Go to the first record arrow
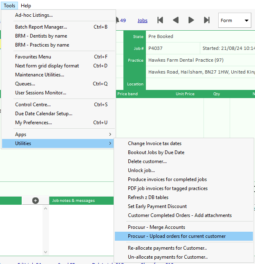The image size is (255, 264). [x=160, y=20]
